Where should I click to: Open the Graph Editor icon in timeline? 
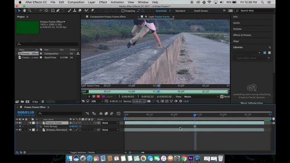(119, 114)
